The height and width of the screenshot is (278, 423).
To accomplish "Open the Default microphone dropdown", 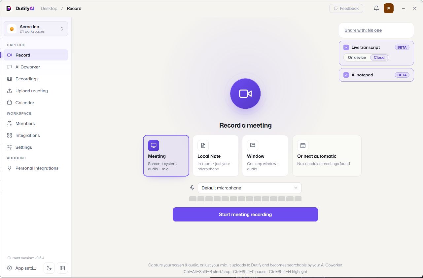I will (250, 188).
